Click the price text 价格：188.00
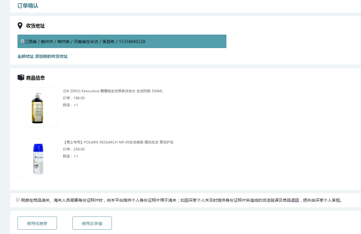Screen dimensions: 361x234 click(x=74, y=98)
